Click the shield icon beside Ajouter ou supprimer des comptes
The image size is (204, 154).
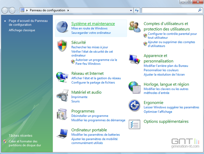coord(145,44)
